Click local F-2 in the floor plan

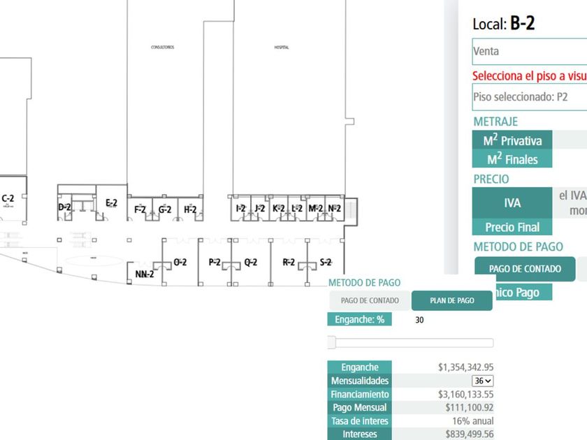[x=140, y=210]
